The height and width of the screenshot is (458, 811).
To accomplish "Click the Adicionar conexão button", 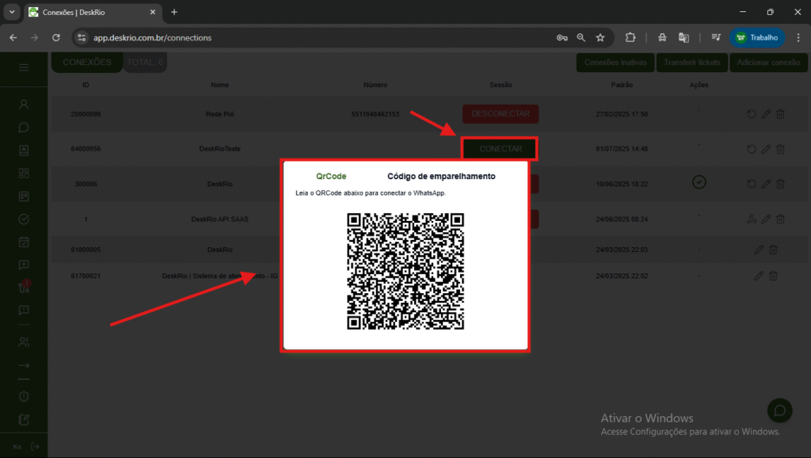I will point(768,63).
